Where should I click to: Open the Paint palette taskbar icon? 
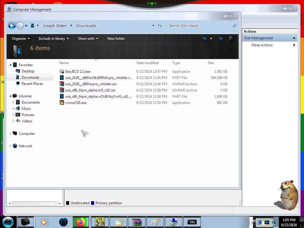[x=155, y=222]
